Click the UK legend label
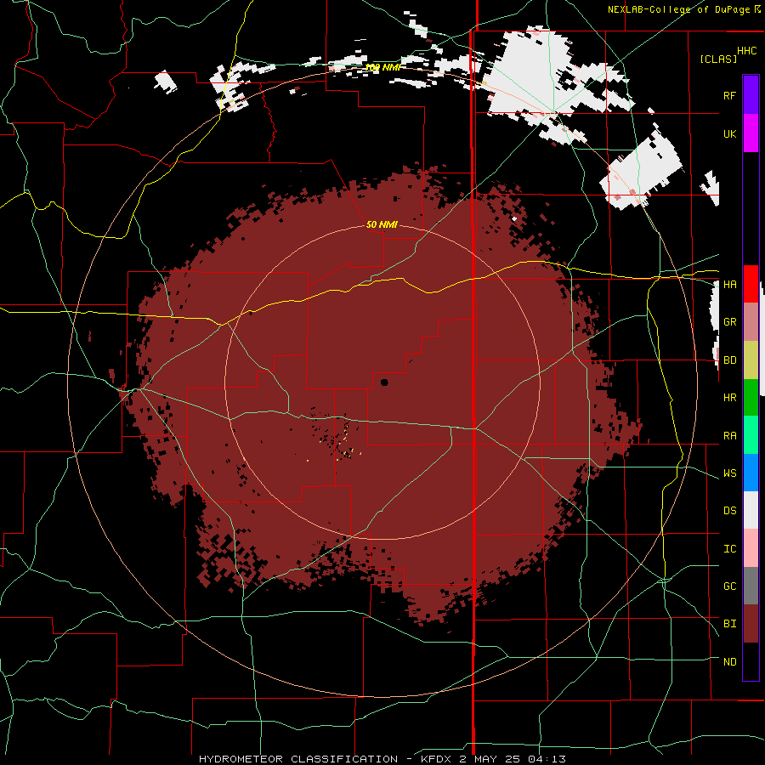The width and height of the screenshot is (765, 765). pos(729,133)
